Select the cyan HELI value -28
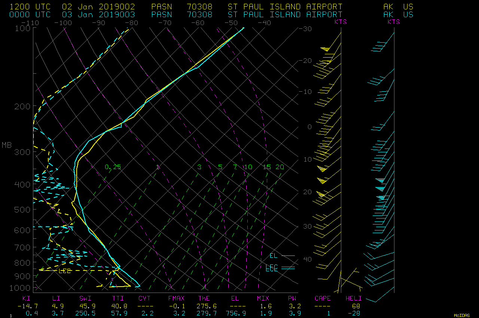The height and width of the screenshot is (318, 479). point(354,313)
